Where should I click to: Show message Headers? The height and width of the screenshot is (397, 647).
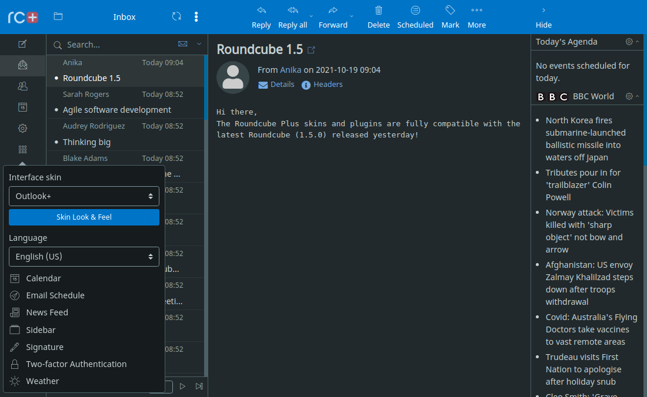click(322, 85)
